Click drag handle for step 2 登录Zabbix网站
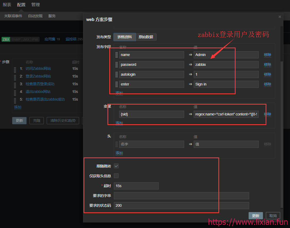This screenshot has height=228, width=290. [x=15, y=77]
